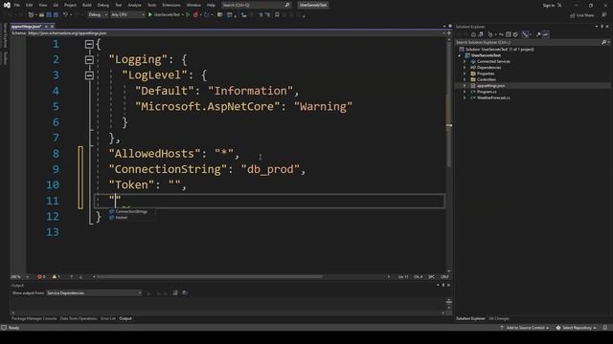Open the Analyze menu
This screenshot has height=344, width=613.
(134, 5)
